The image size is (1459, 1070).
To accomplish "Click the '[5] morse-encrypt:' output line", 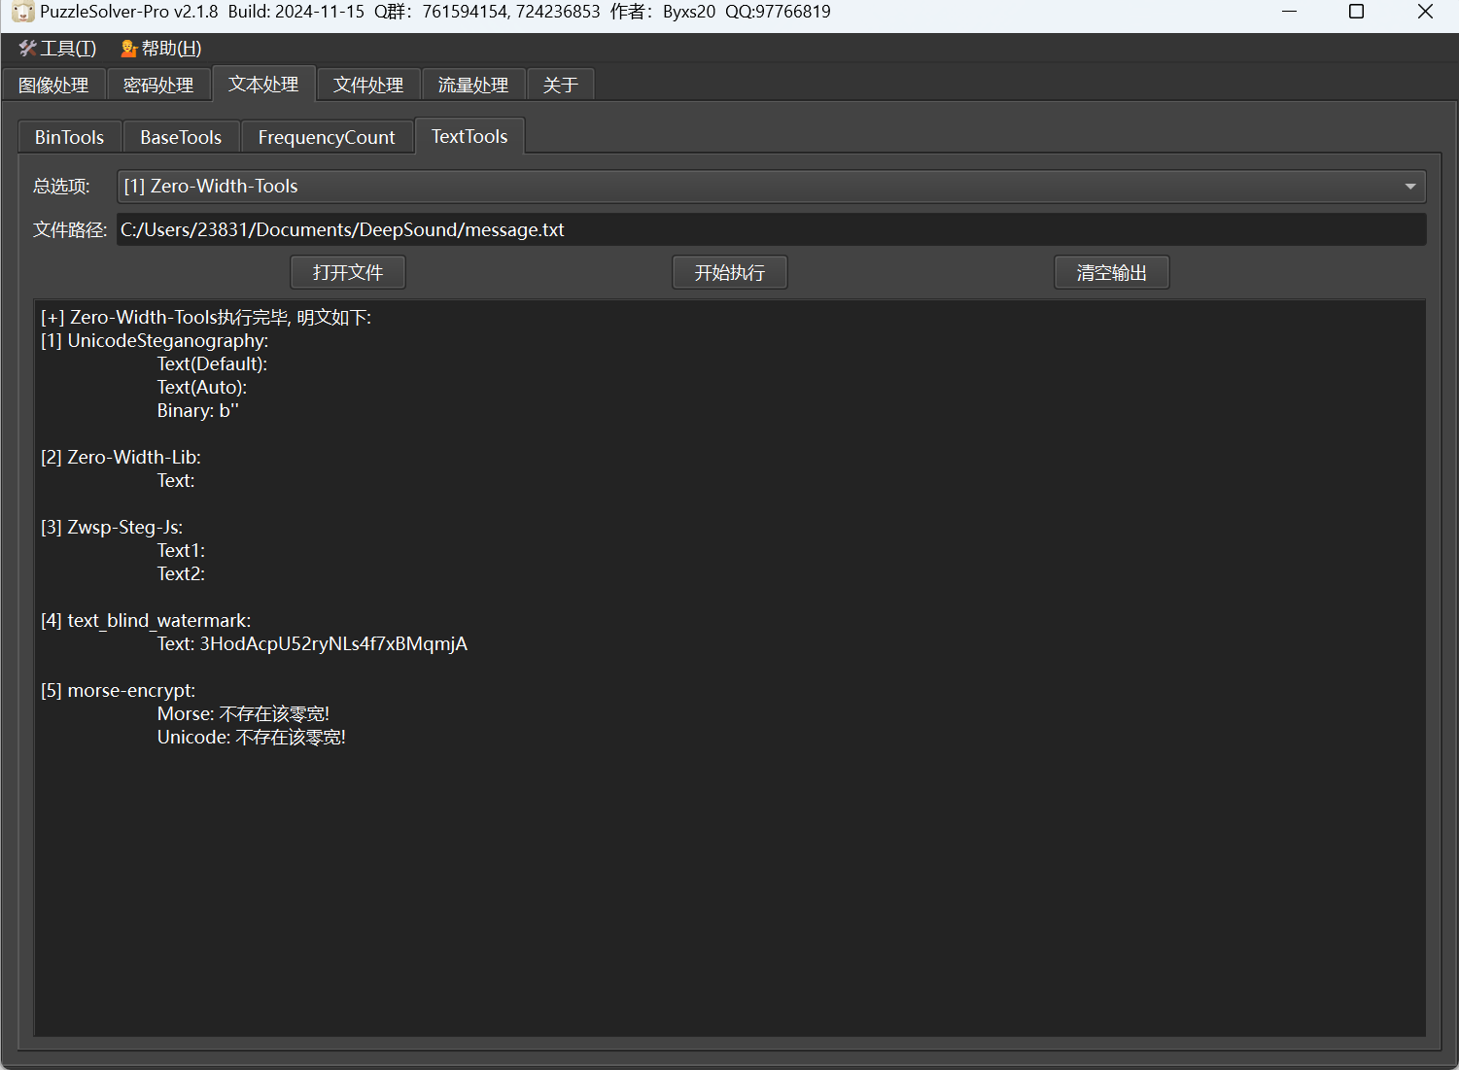I will pos(118,691).
